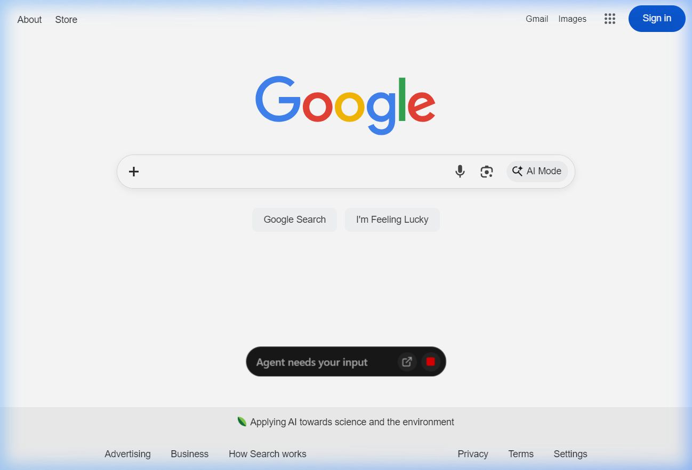Click the Google logo
This screenshot has height=470, width=692.
[x=345, y=104]
